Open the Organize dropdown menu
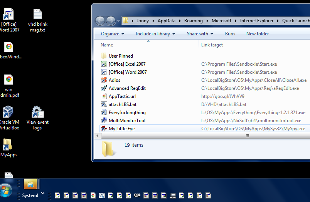The height and width of the screenshot is (202, 310). 113,34
